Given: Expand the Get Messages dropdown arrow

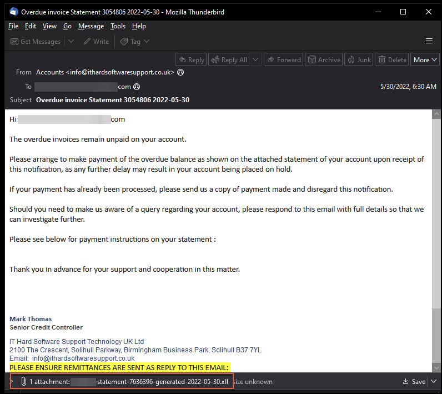Looking at the screenshot, I should coord(71,42).
